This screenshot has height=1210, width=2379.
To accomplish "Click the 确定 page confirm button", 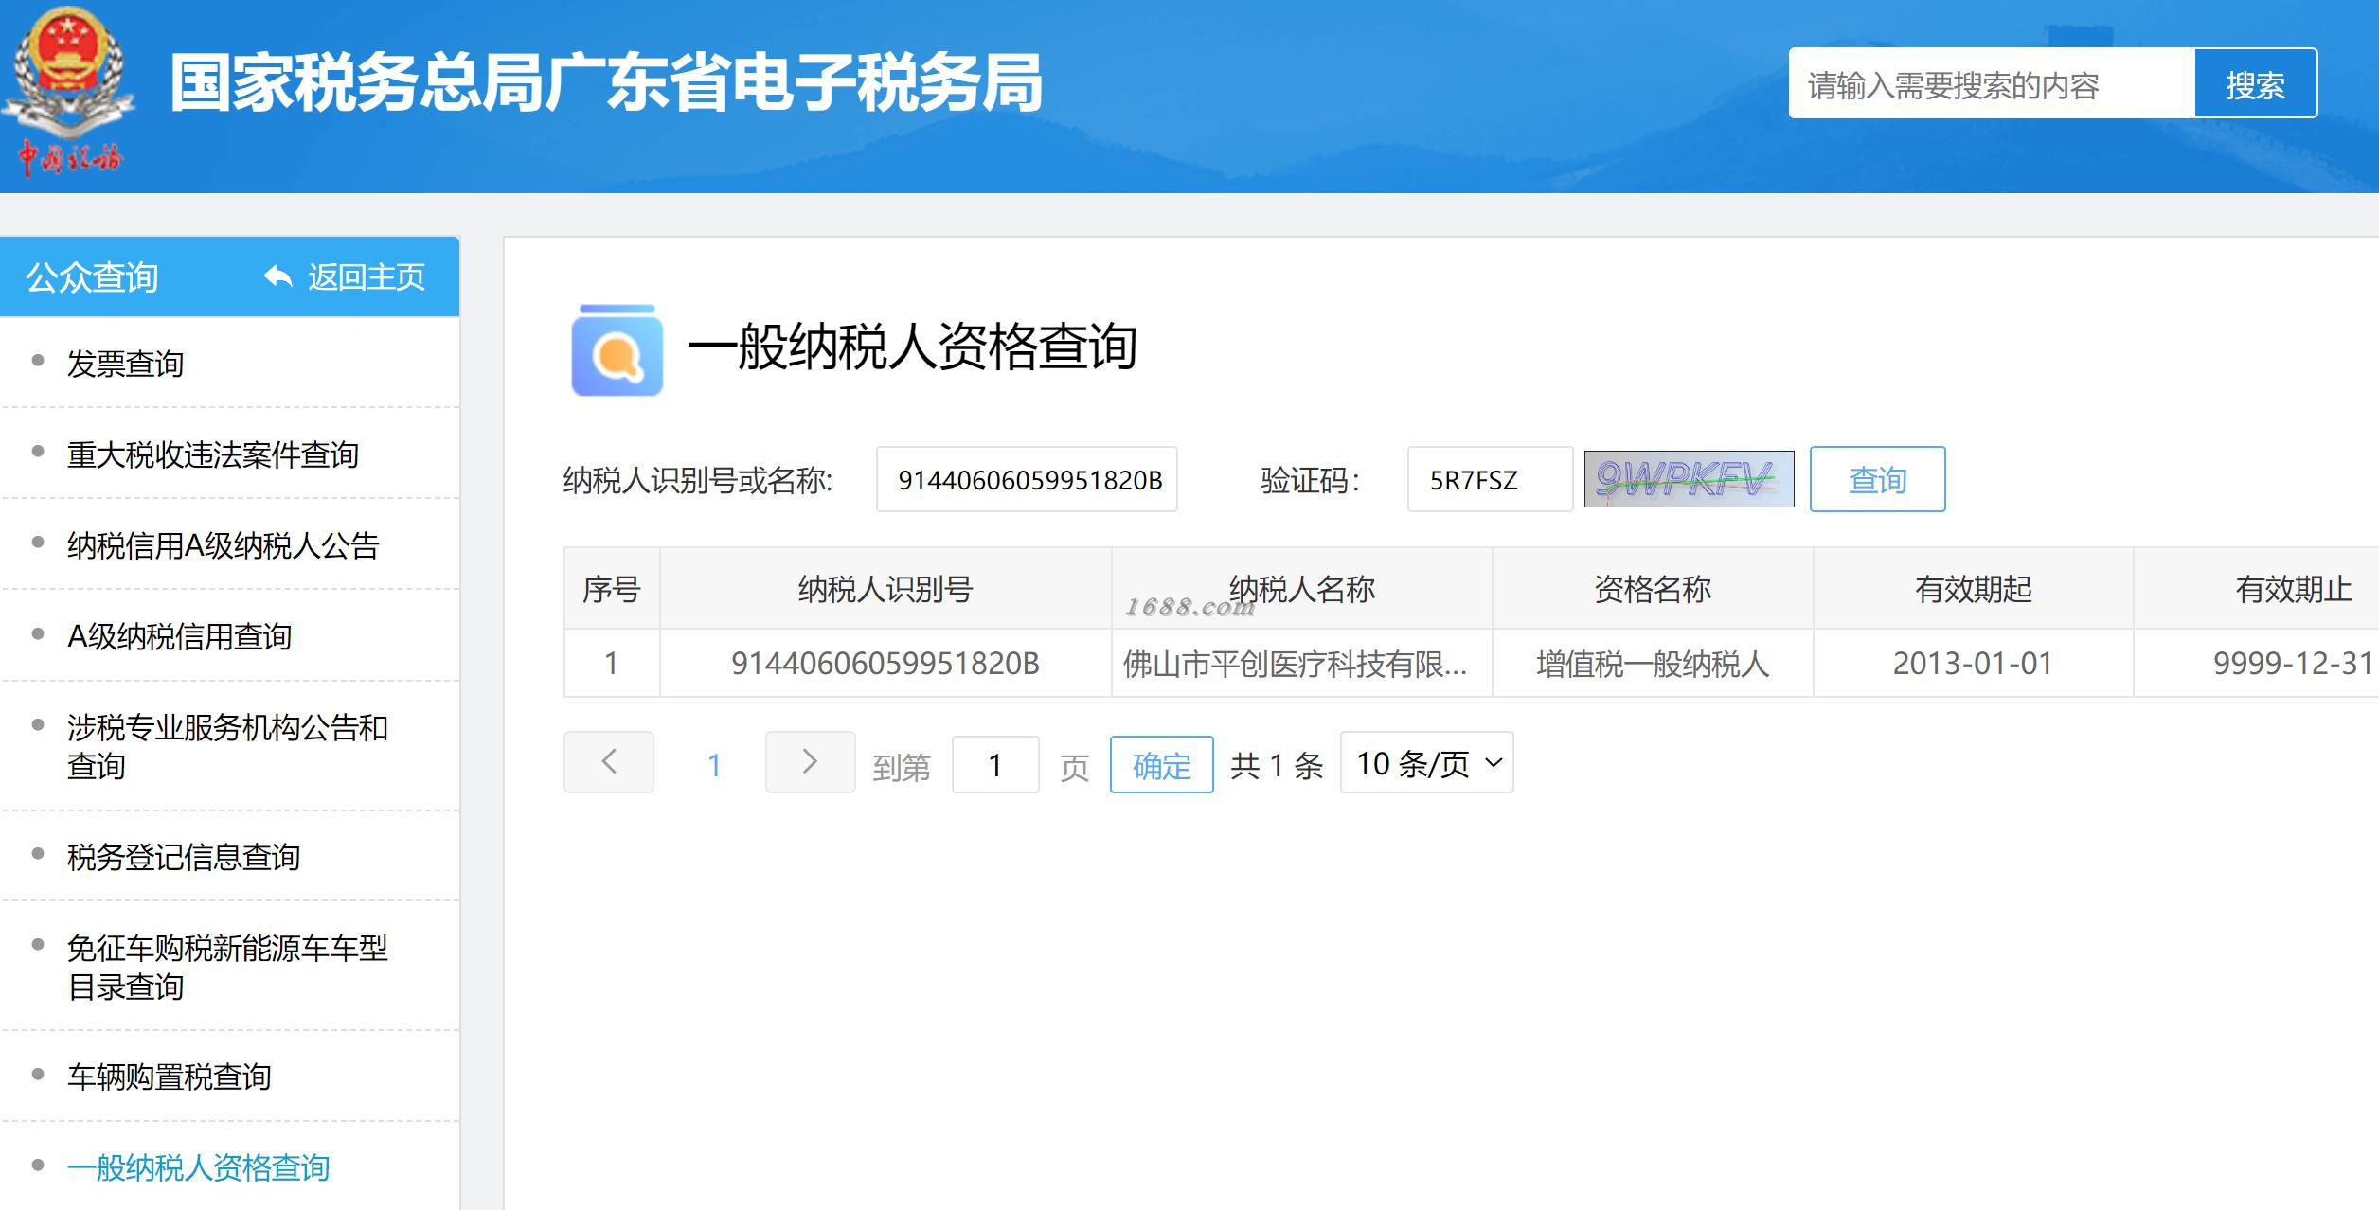I will click(1161, 764).
